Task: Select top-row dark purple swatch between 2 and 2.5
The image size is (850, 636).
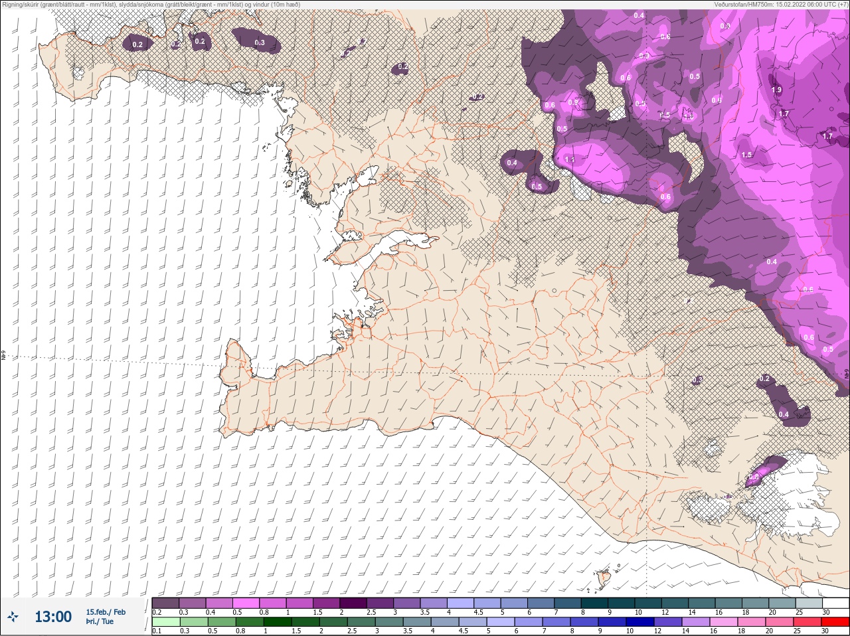Action: 353,603
